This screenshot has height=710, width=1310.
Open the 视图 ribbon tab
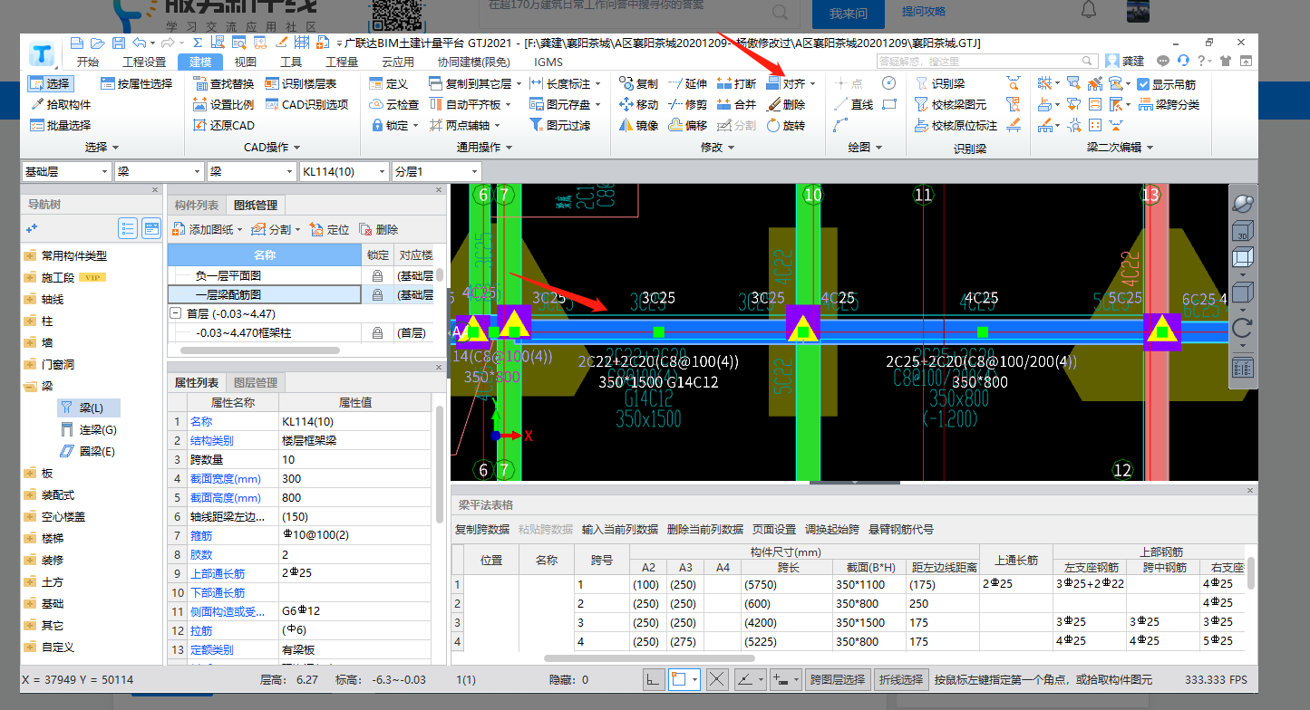click(246, 62)
